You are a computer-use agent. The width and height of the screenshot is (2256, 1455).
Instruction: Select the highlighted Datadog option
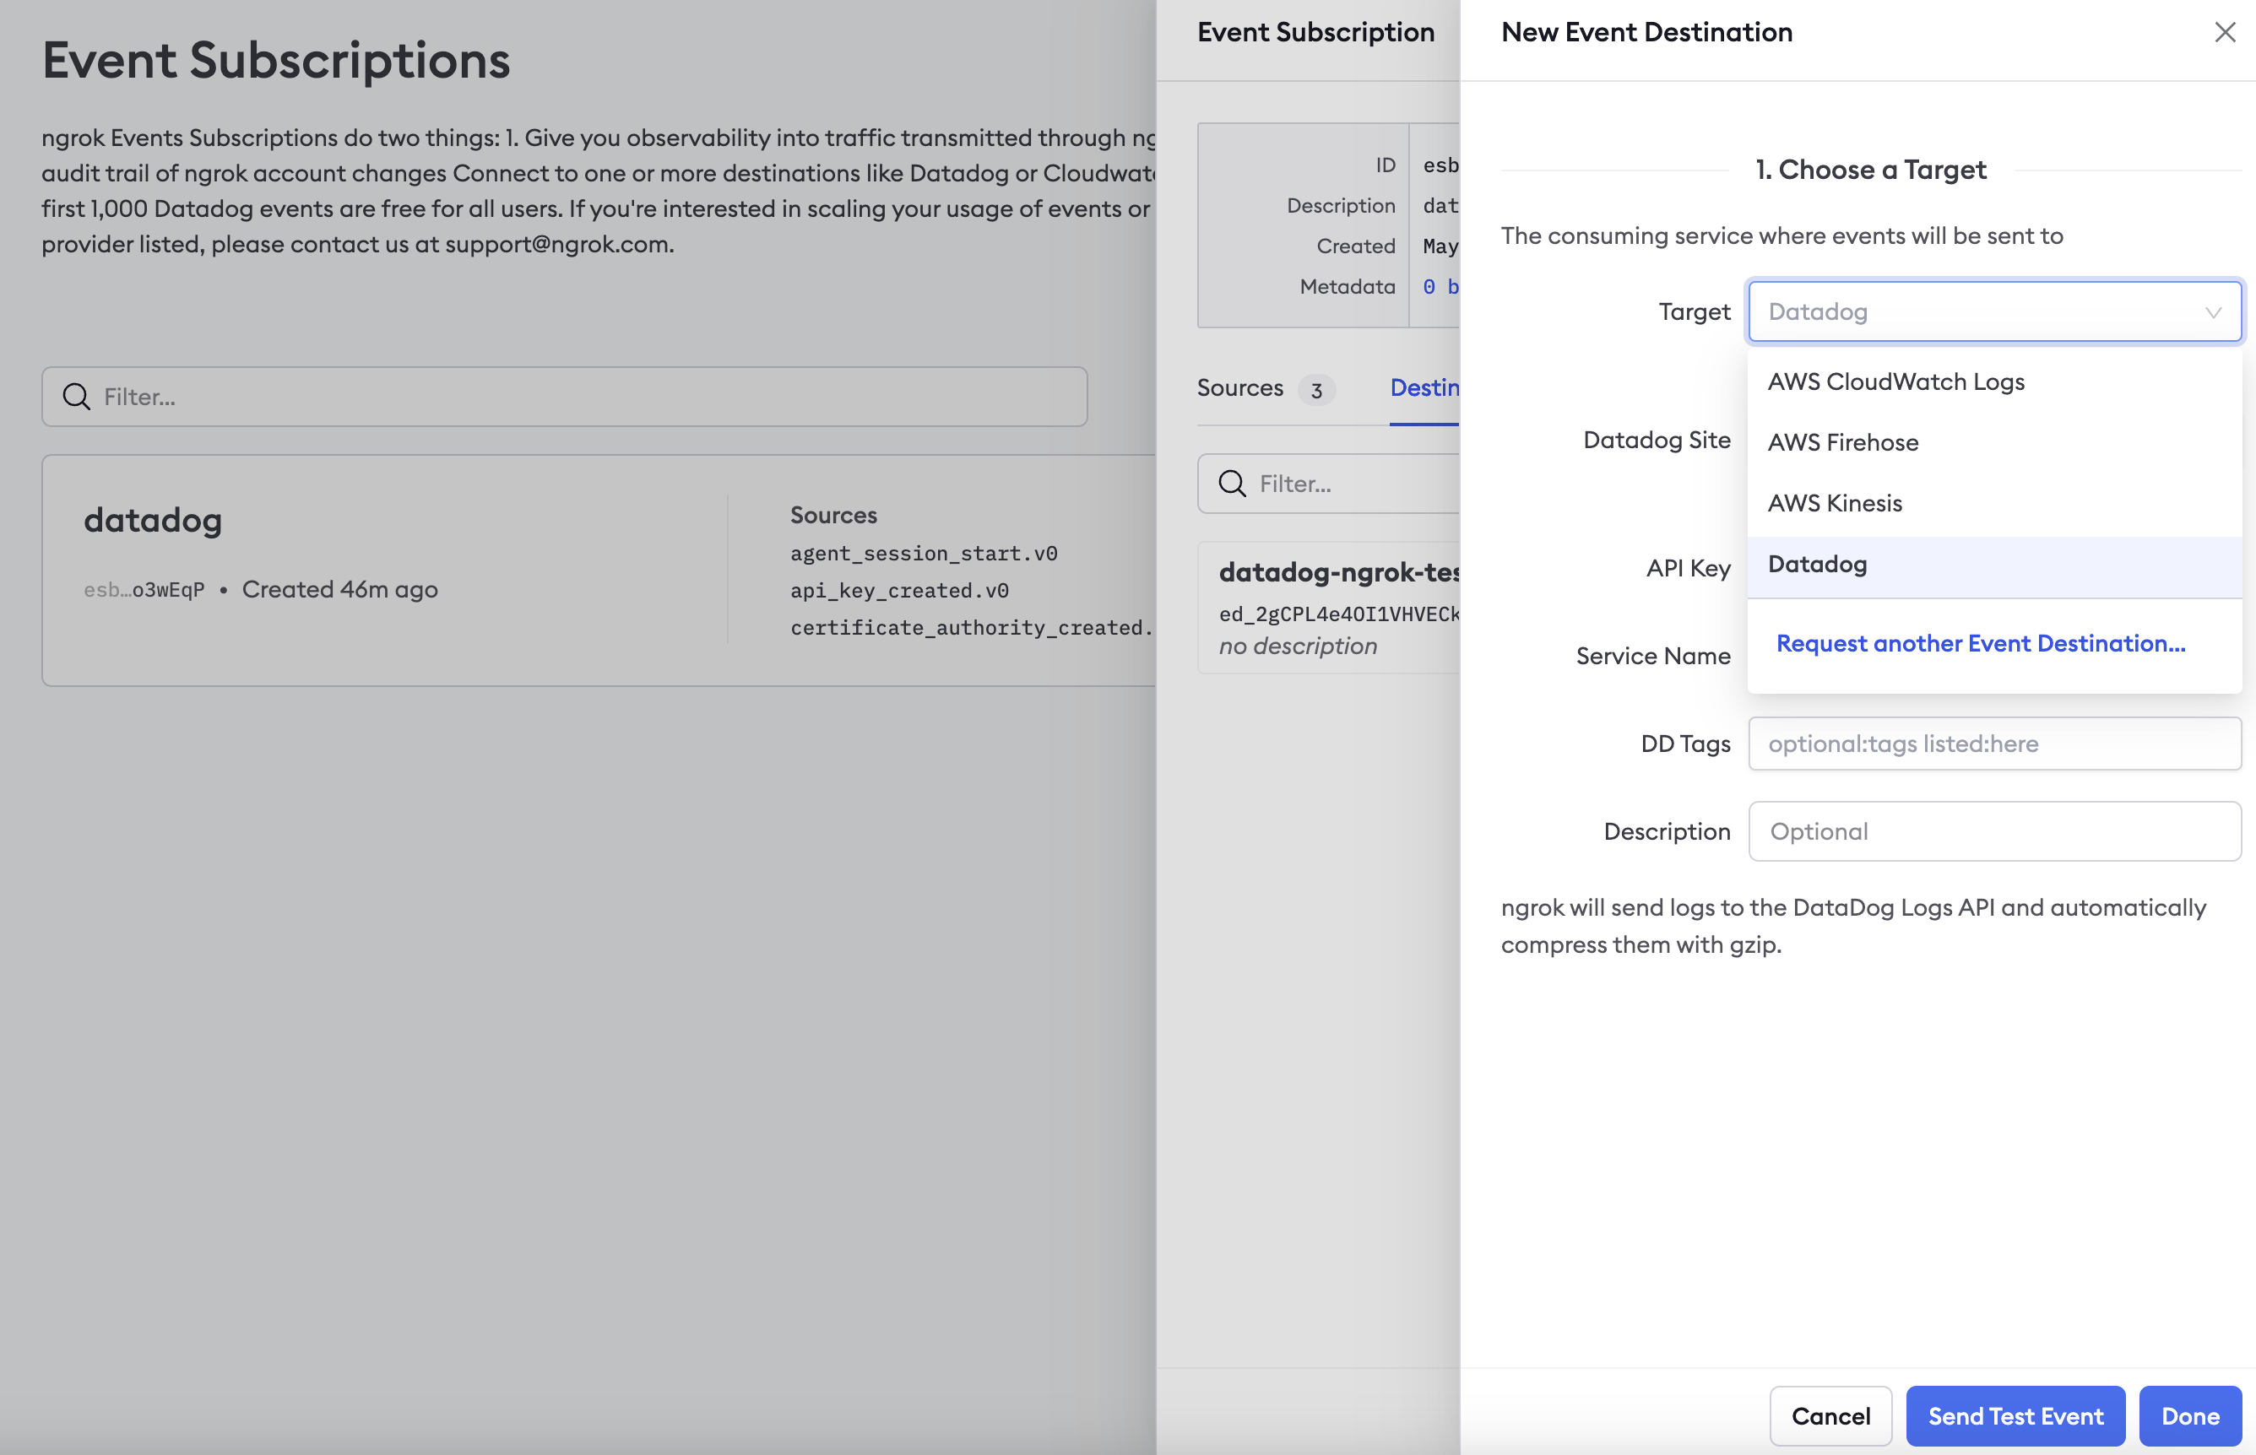pyautogui.click(x=1816, y=564)
